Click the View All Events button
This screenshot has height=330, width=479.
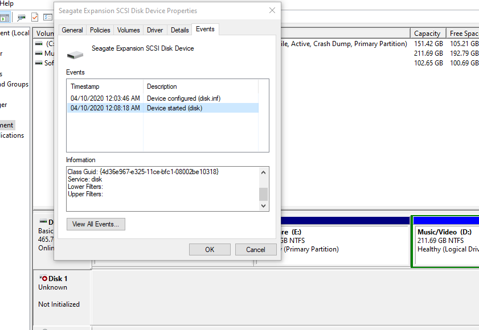(96, 224)
